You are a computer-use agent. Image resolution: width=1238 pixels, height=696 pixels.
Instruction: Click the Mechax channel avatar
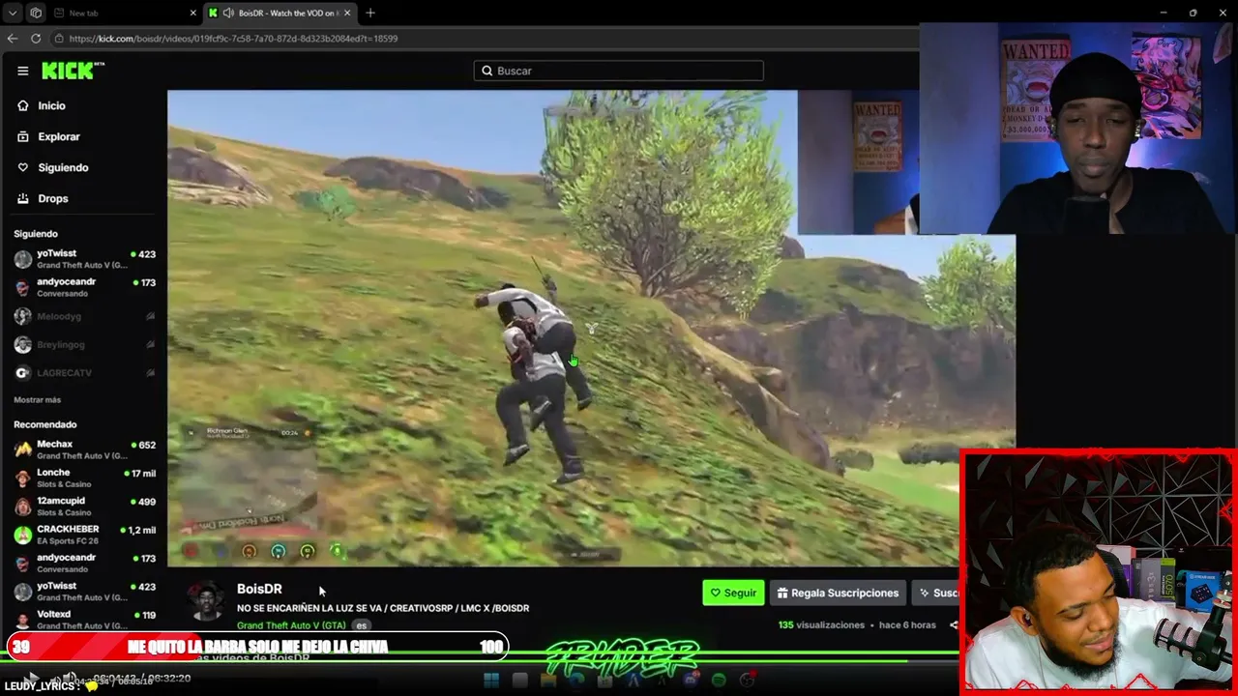23,449
